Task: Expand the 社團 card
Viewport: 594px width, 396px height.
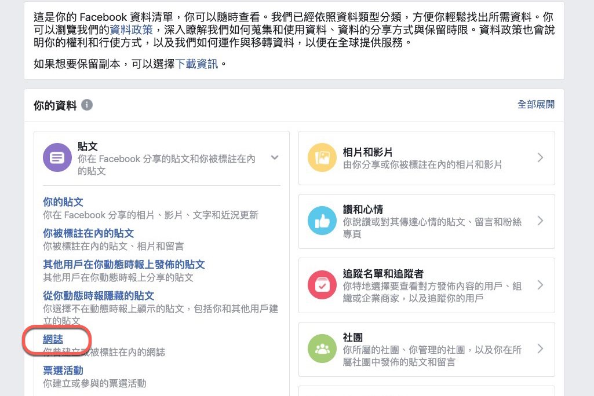Action: click(540, 349)
